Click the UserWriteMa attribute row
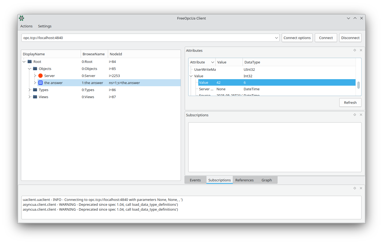 pyautogui.click(x=272, y=69)
